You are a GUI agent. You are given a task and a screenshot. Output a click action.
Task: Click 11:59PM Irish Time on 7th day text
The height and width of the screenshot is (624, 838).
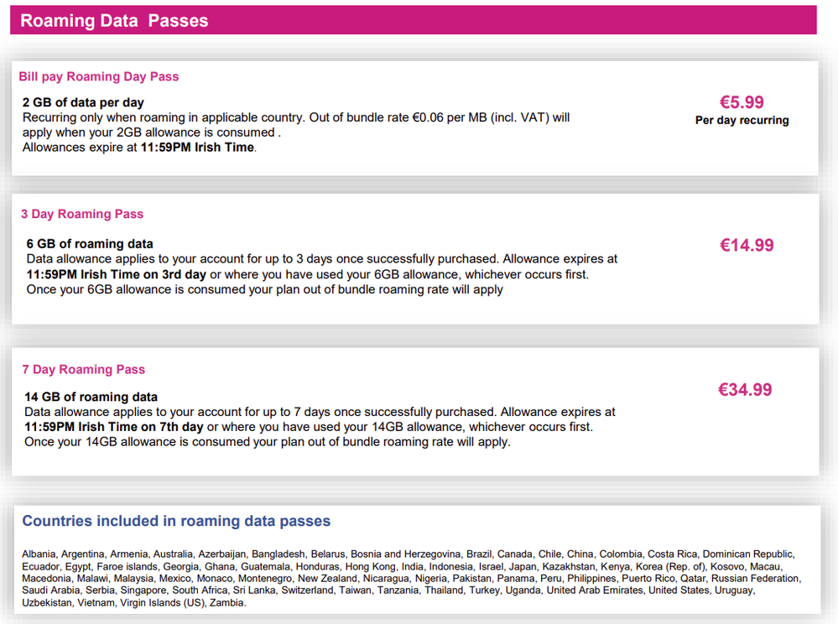point(114,427)
